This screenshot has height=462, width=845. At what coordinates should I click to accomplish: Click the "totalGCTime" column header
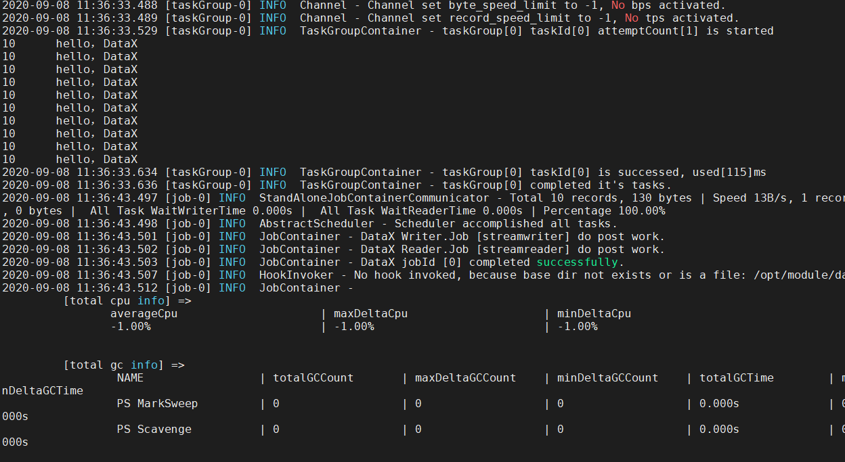point(736,378)
